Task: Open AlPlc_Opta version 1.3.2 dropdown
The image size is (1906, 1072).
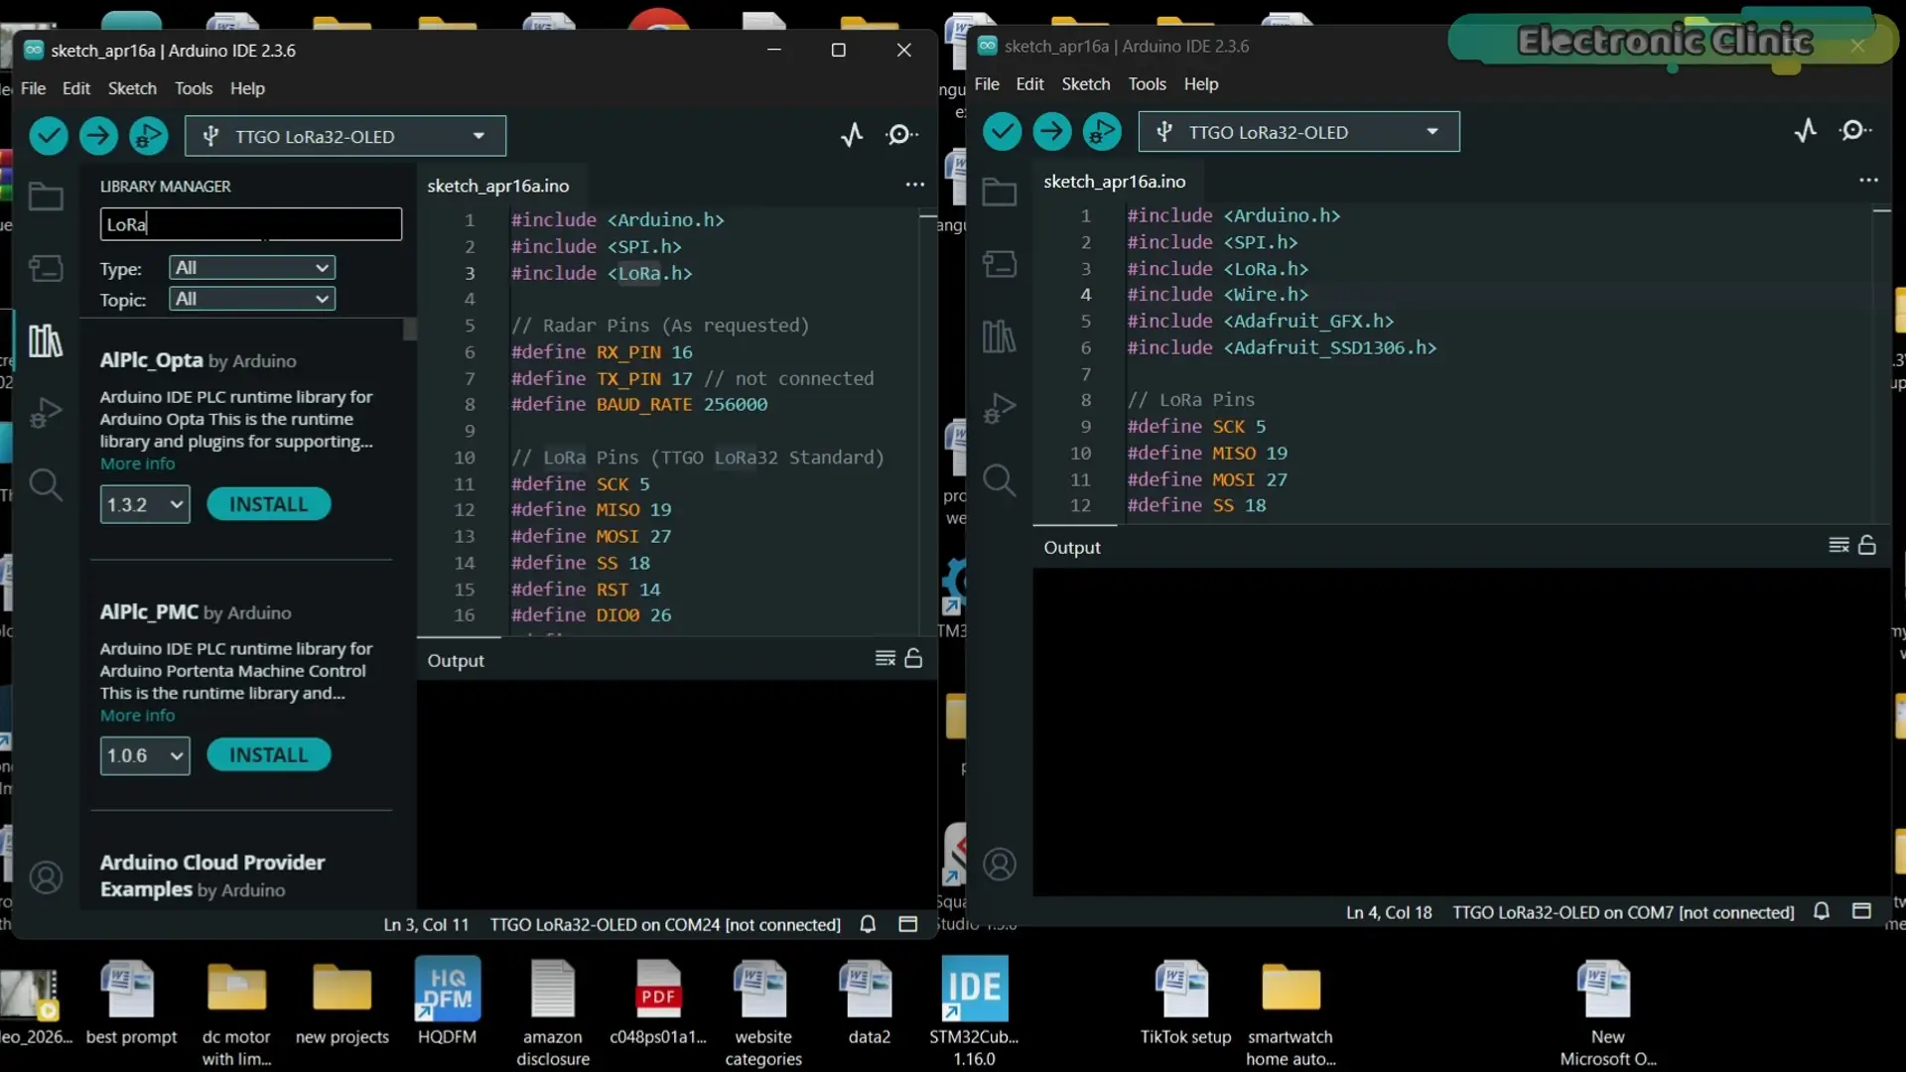Action: [x=145, y=504]
